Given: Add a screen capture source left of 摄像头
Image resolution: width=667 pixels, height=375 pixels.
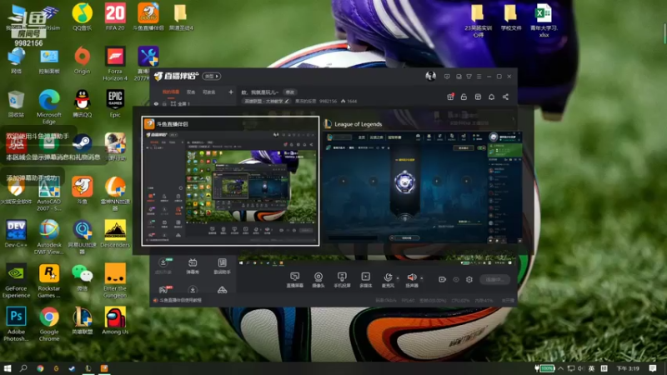Looking at the screenshot, I should (295, 280).
